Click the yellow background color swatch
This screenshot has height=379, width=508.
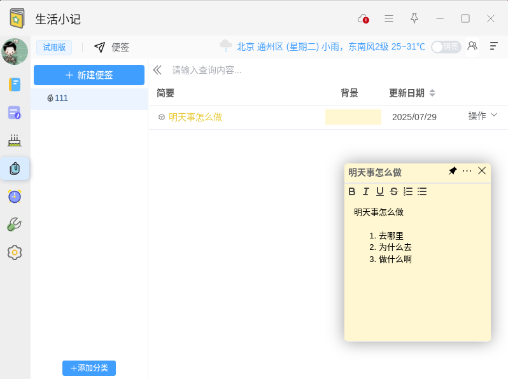[x=353, y=117]
